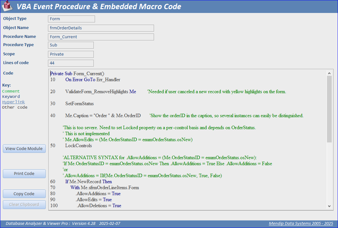The image size is (338, 228).
Task: Click the code box scroll down arrow
Action: tap(329, 206)
